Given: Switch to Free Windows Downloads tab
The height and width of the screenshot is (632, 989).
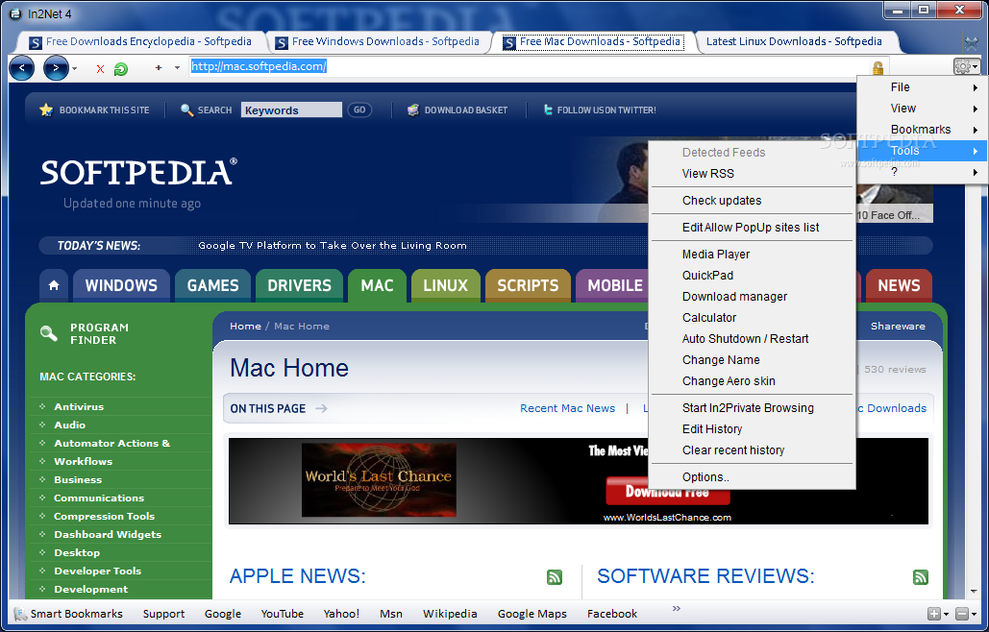Looking at the screenshot, I should click(379, 41).
